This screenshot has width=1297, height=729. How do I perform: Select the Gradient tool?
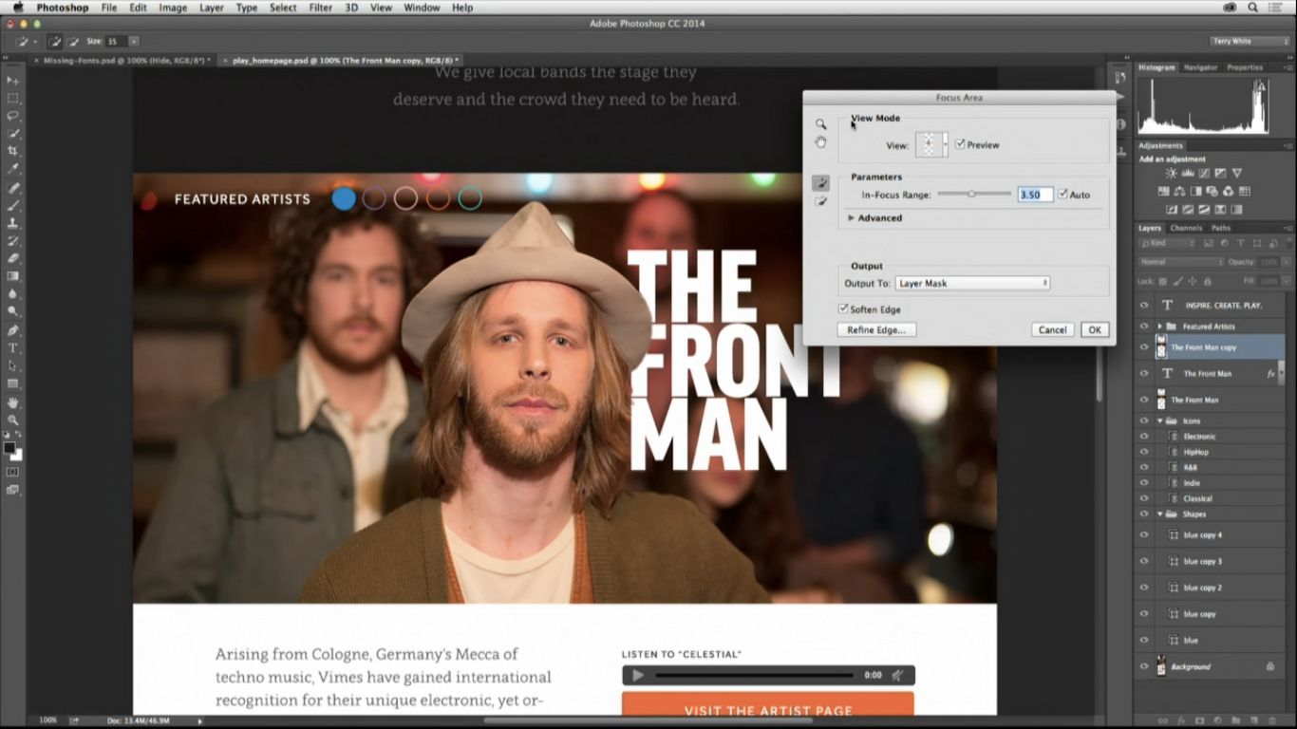click(x=13, y=276)
